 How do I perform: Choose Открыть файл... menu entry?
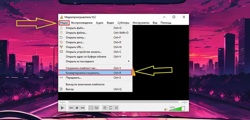(95, 28)
